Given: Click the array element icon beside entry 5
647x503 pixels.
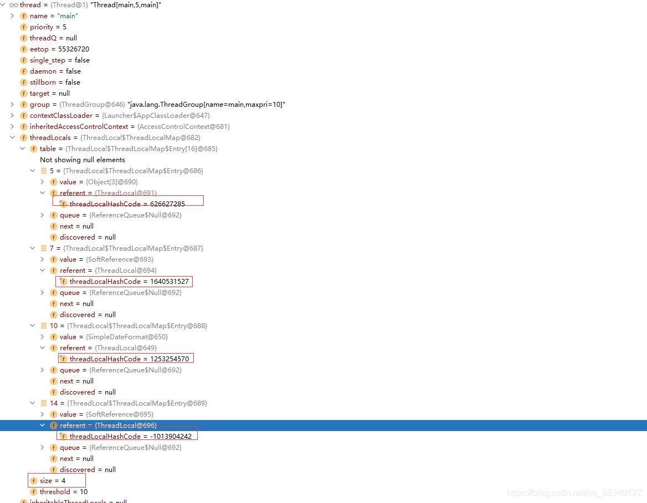Looking at the screenshot, I should pos(43,170).
